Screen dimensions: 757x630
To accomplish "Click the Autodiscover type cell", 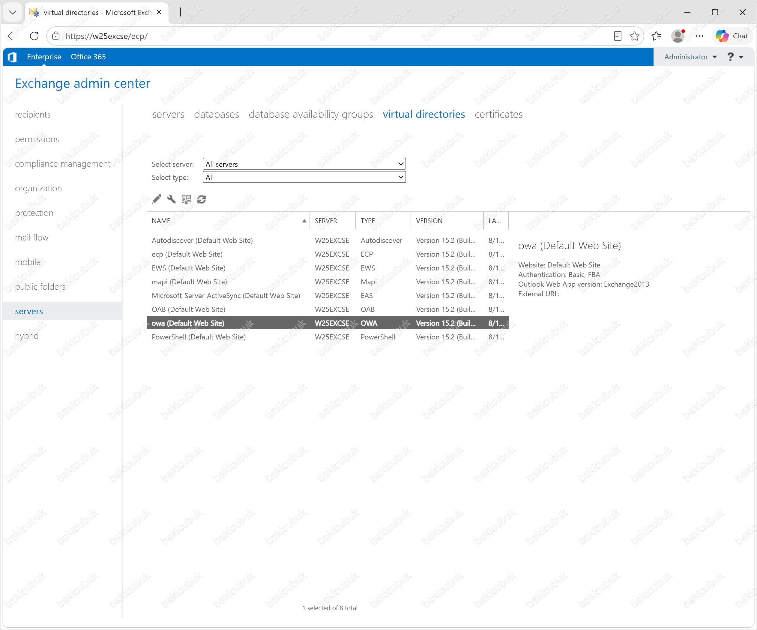I will pos(381,240).
